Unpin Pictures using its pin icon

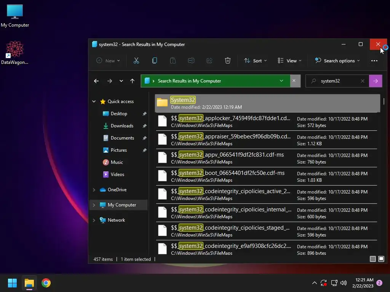144,150
